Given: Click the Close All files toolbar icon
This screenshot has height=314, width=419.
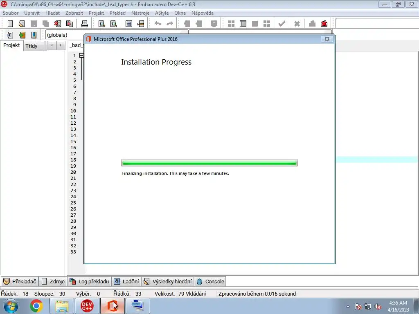Looking at the screenshot, I should click(x=70, y=23).
